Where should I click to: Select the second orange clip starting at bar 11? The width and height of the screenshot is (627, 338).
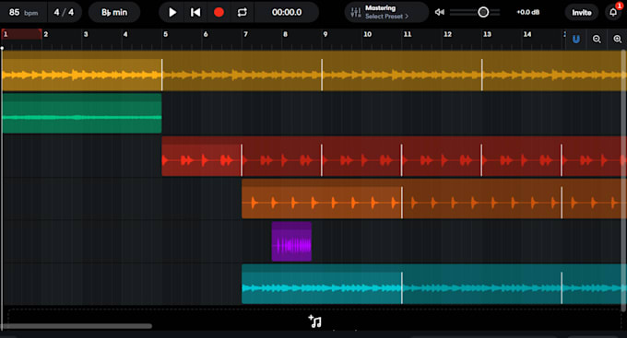481,199
